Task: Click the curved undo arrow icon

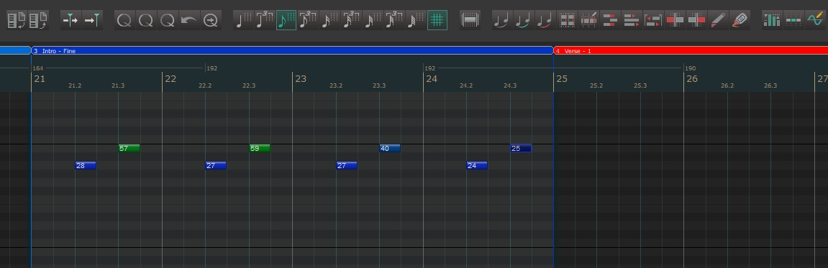Action: click(x=189, y=21)
